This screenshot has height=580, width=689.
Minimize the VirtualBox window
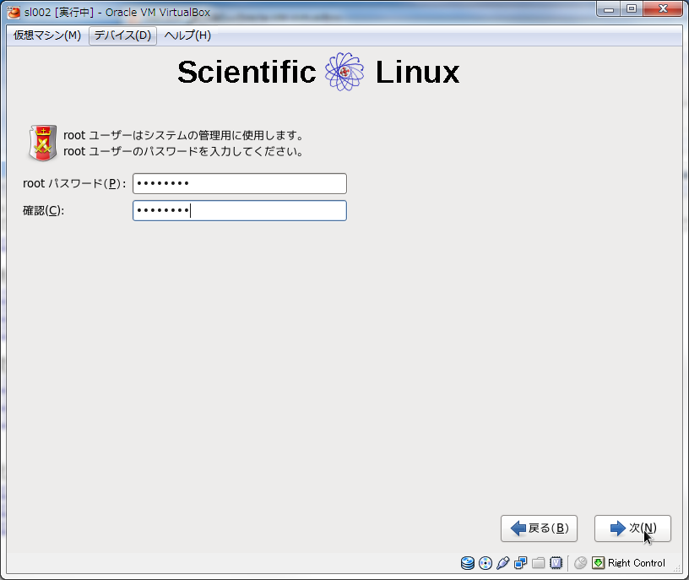click(x=609, y=9)
